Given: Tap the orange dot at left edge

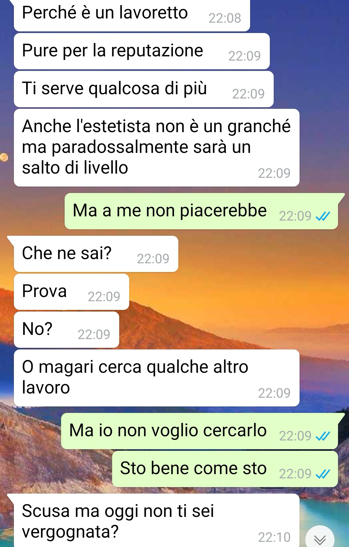Looking at the screenshot, I should click(4, 157).
